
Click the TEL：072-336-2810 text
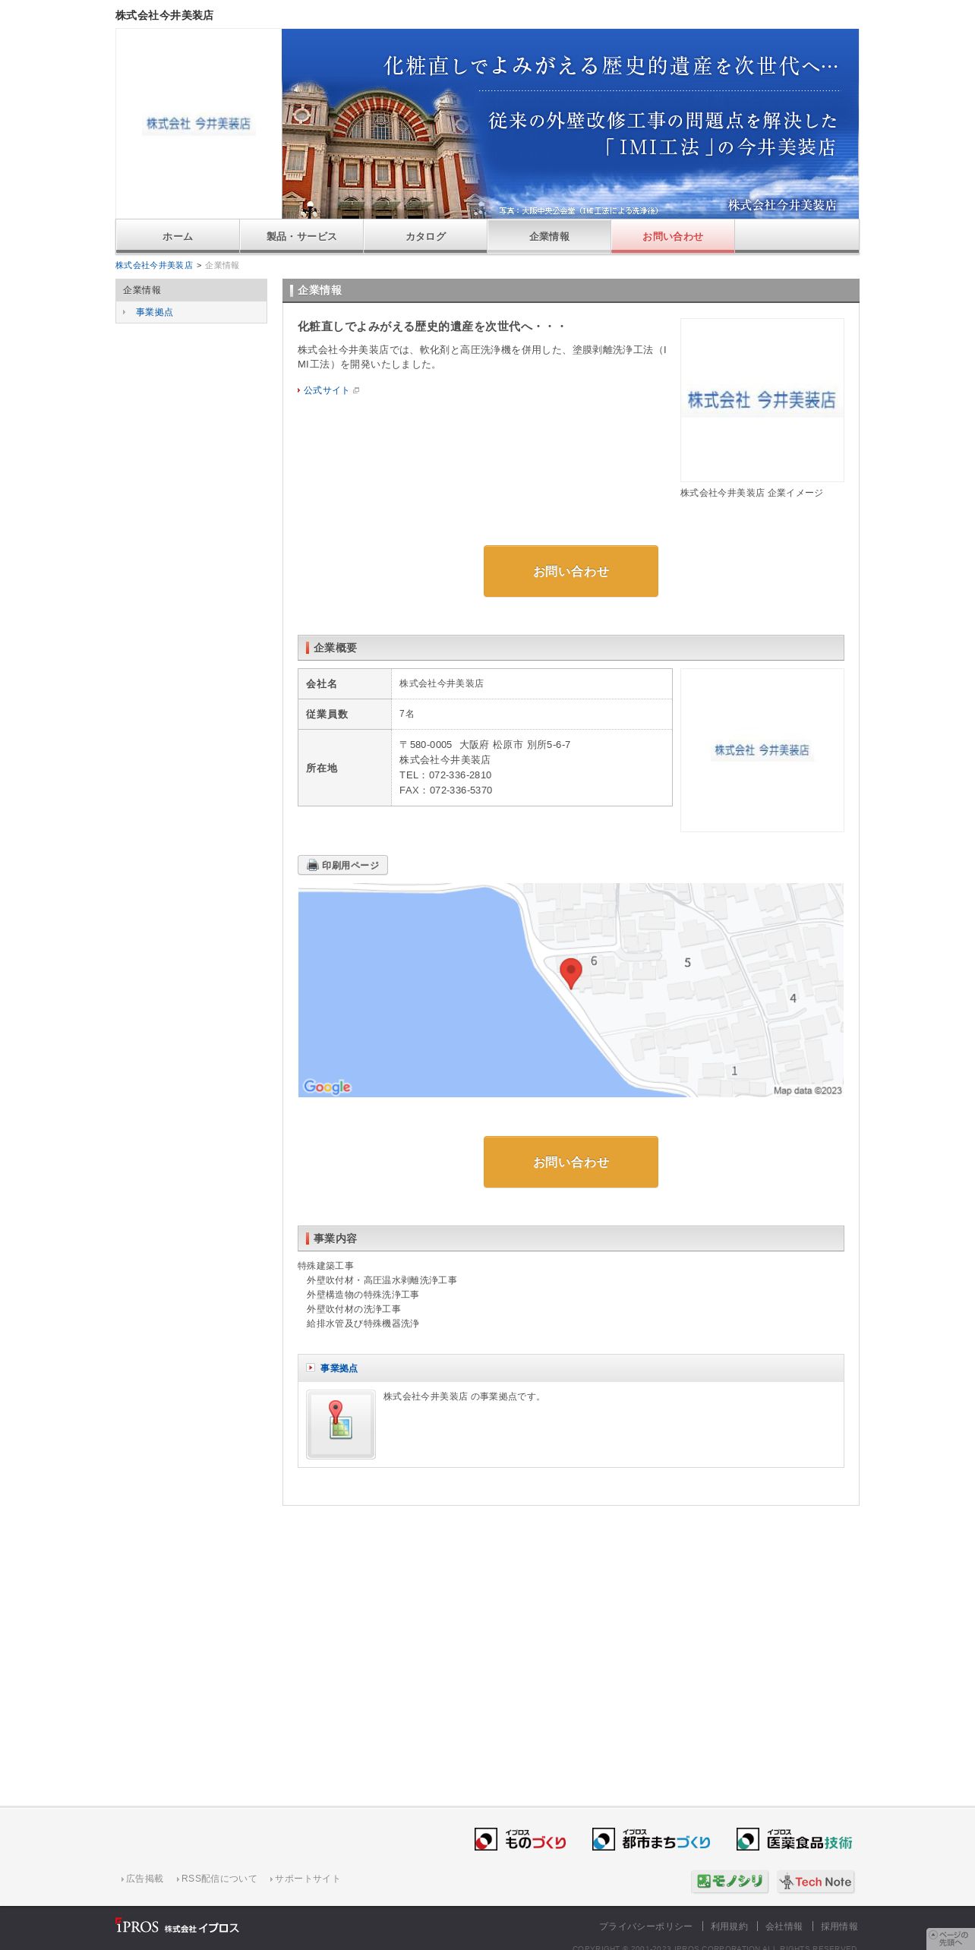[x=445, y=775]
